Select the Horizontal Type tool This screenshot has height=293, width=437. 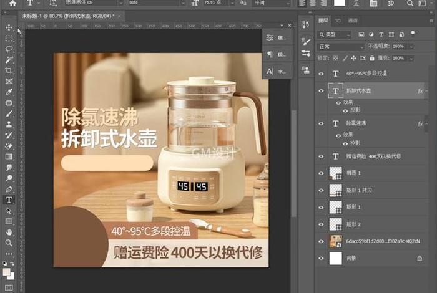9,199
